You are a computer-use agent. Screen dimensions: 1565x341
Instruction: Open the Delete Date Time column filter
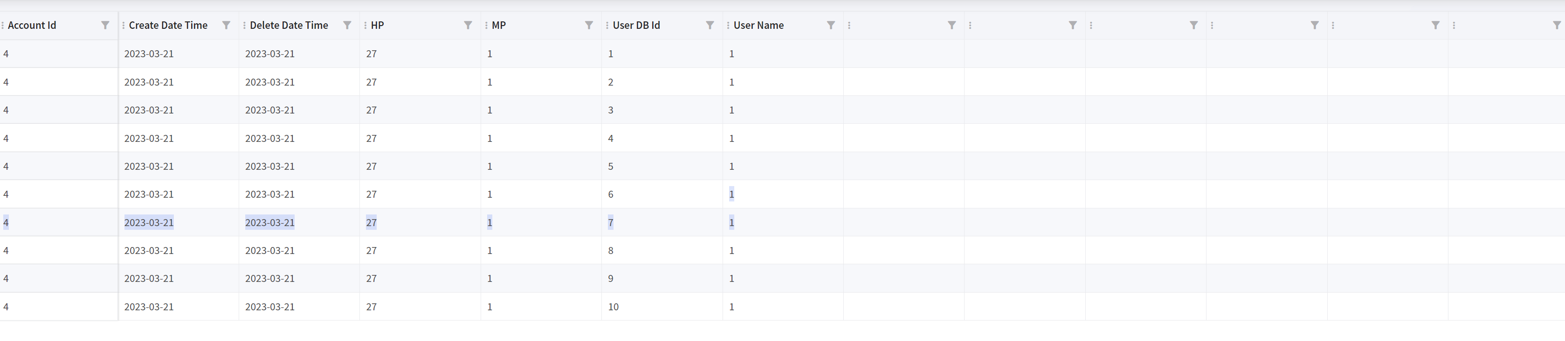pos(347,26)
